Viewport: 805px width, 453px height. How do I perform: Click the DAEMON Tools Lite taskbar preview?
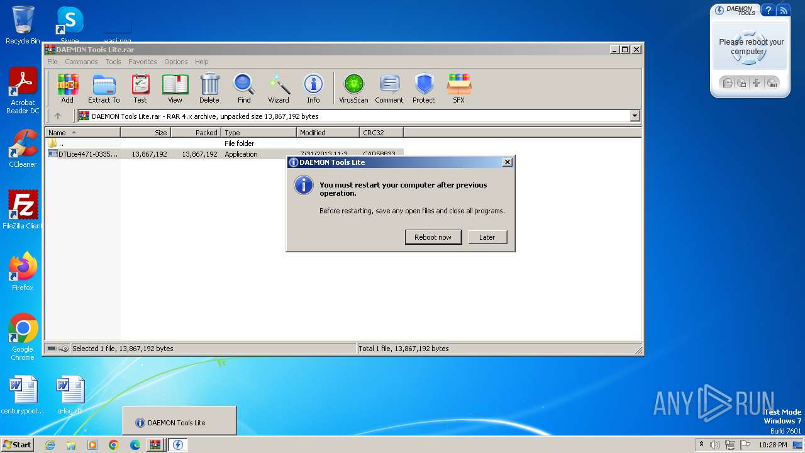click(179, 422)
